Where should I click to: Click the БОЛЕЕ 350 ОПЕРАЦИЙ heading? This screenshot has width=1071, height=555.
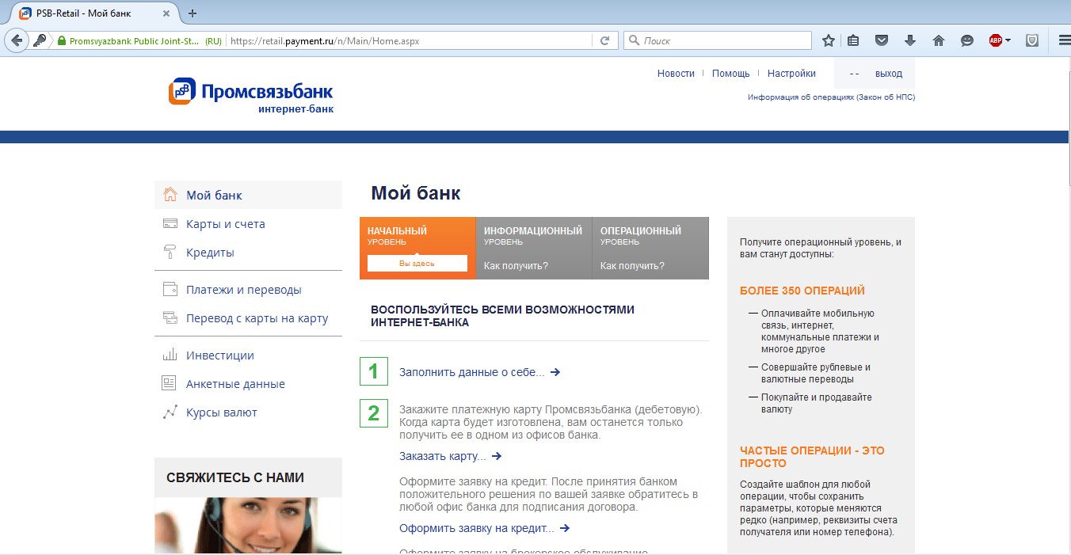[x=802, y=291]
